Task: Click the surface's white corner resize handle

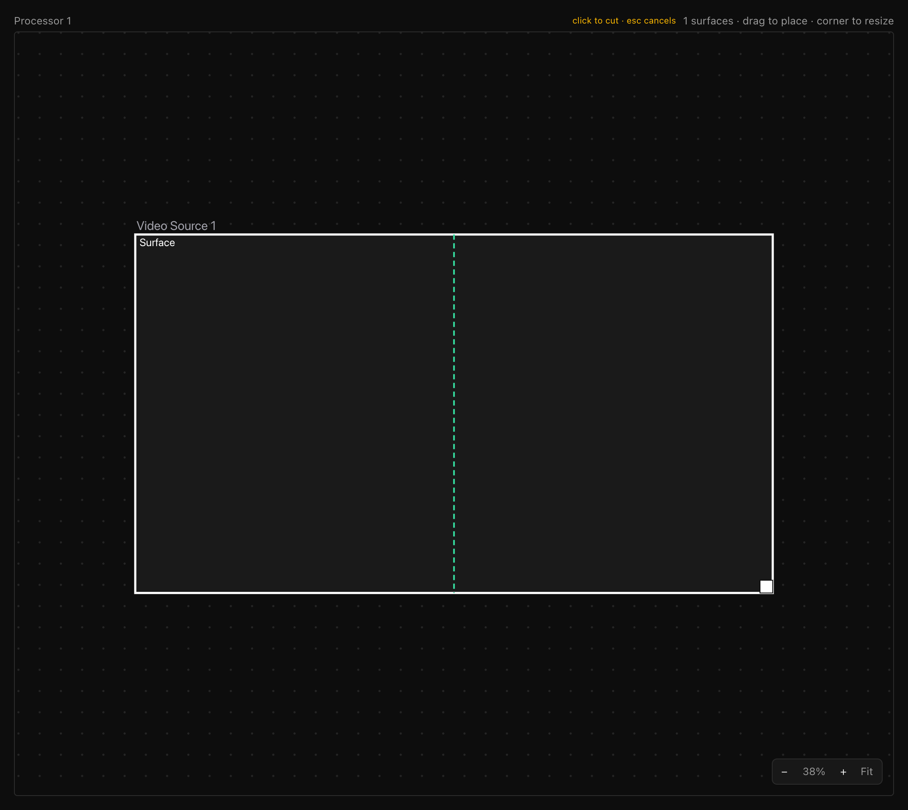Action: click(766, 587)
